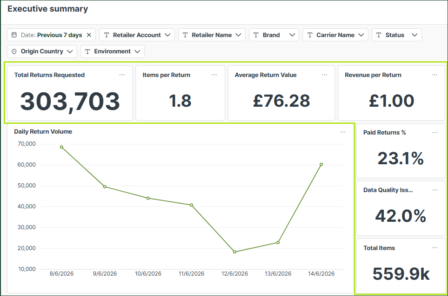Image resolution: width=448 pixels, height=296 pixels.
Task: Click the 559.9k total items value
Action: pyautogui.click(x=401, y=274)
